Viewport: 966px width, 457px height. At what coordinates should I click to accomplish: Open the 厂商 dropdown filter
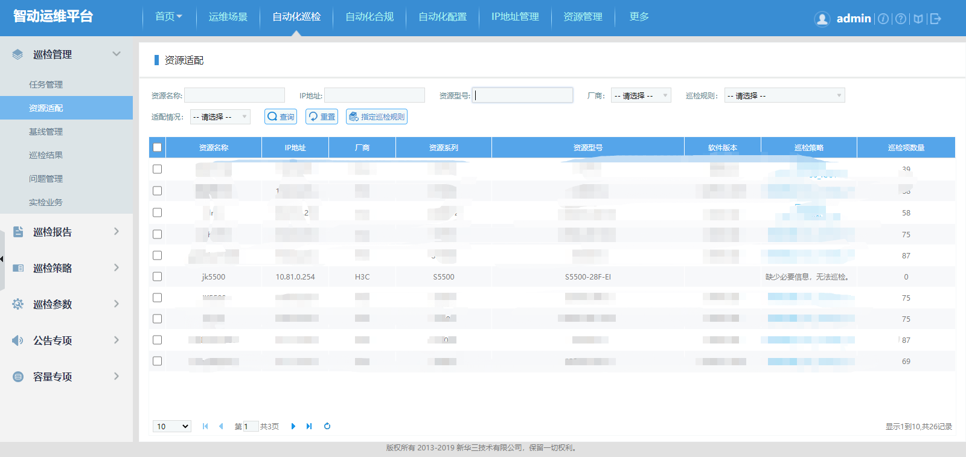pos(641,95)
